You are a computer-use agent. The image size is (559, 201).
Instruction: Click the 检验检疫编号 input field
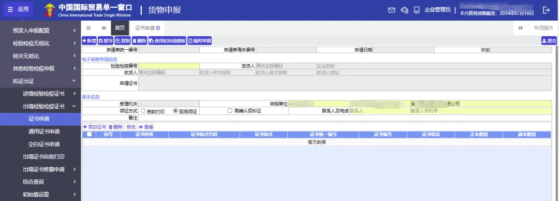pos(169,66)
